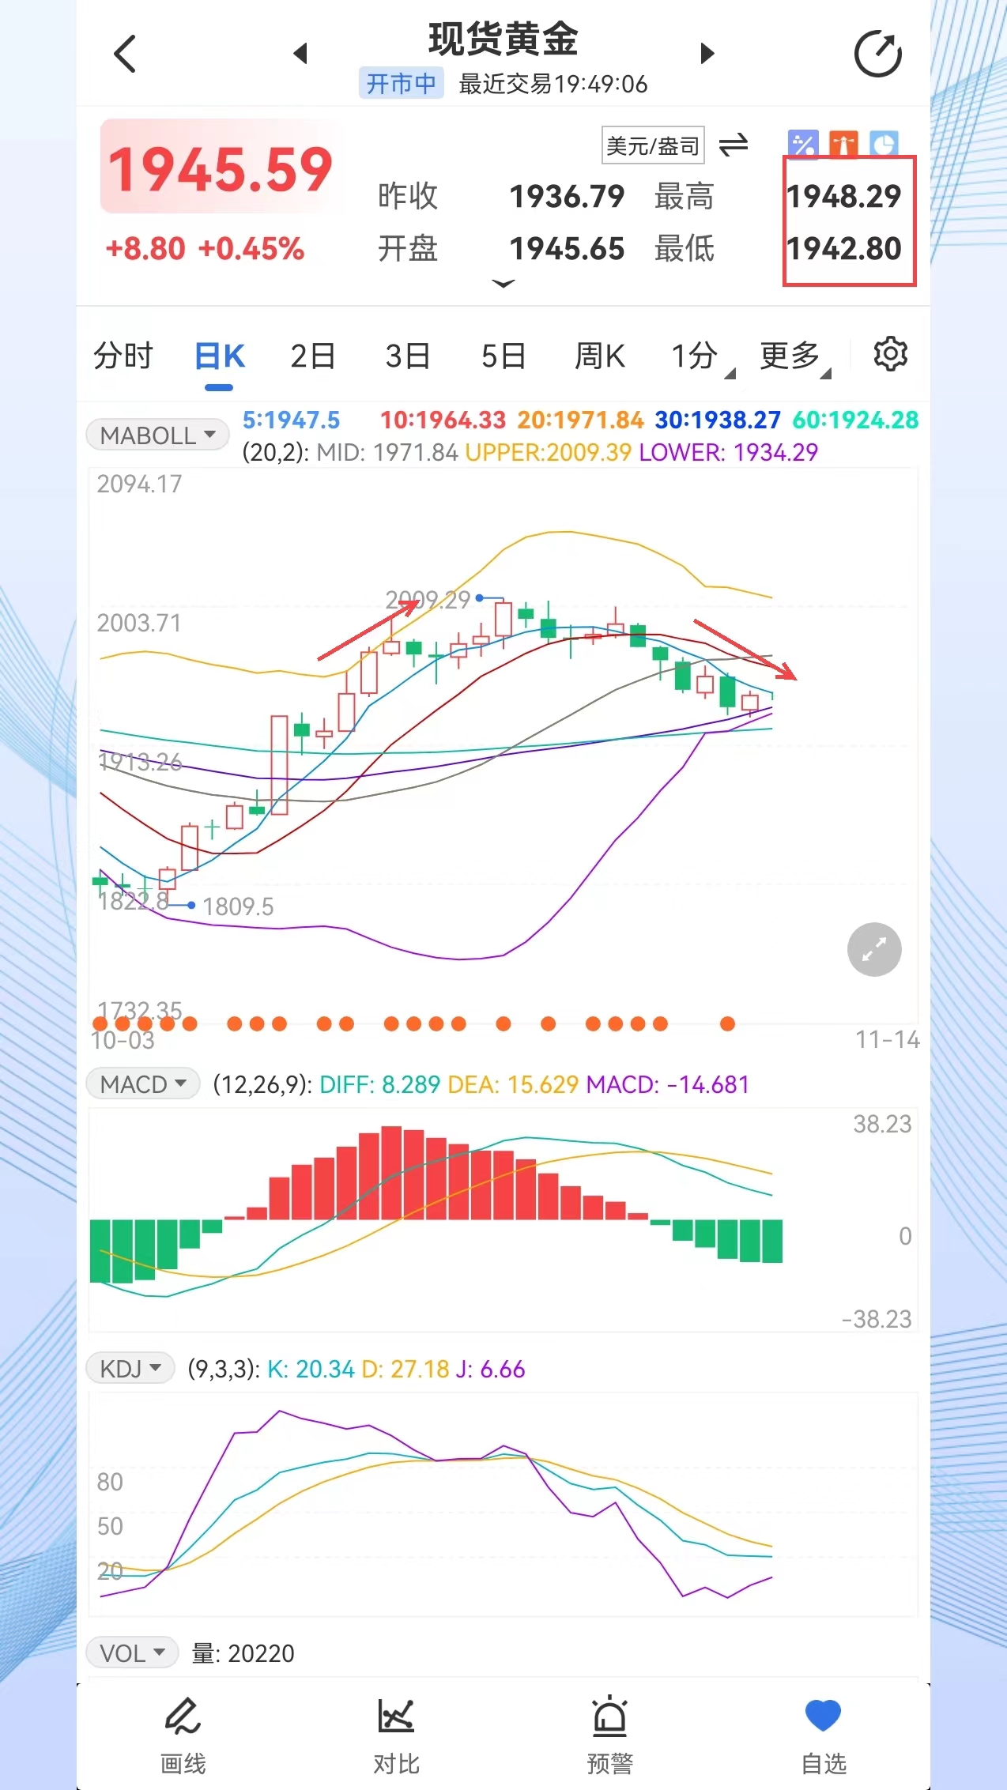Open the blue pie chart icon

pos(884,145)
